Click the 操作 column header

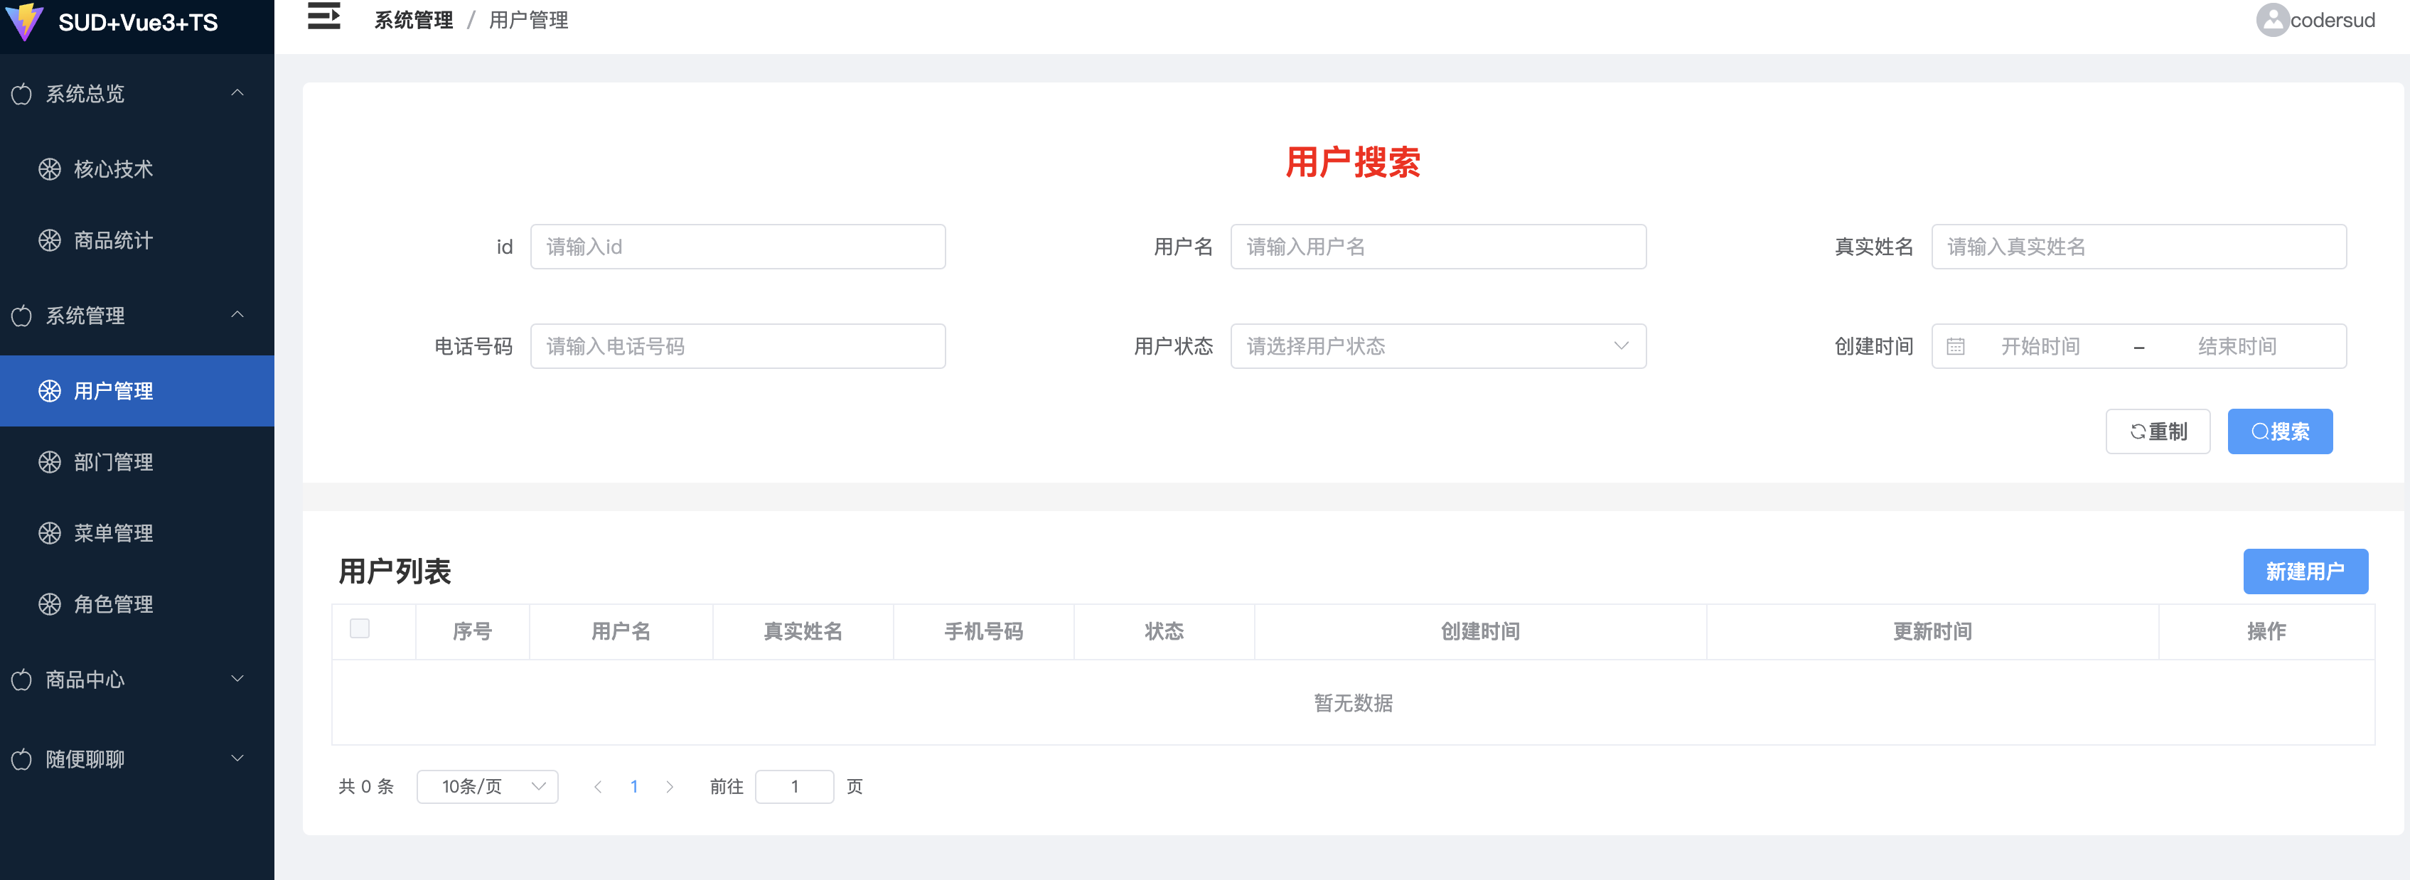[x=2267, y=631]
